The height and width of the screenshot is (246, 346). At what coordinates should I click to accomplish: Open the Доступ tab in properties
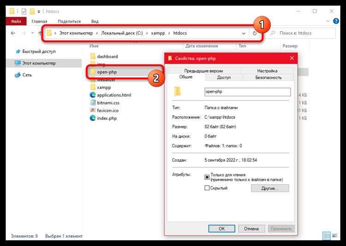(224, 77)
